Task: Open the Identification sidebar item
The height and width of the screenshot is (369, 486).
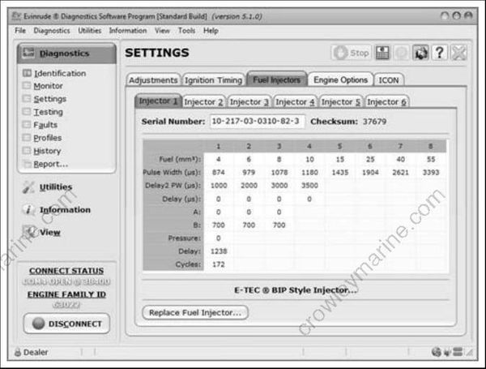Action: point(60,73)
